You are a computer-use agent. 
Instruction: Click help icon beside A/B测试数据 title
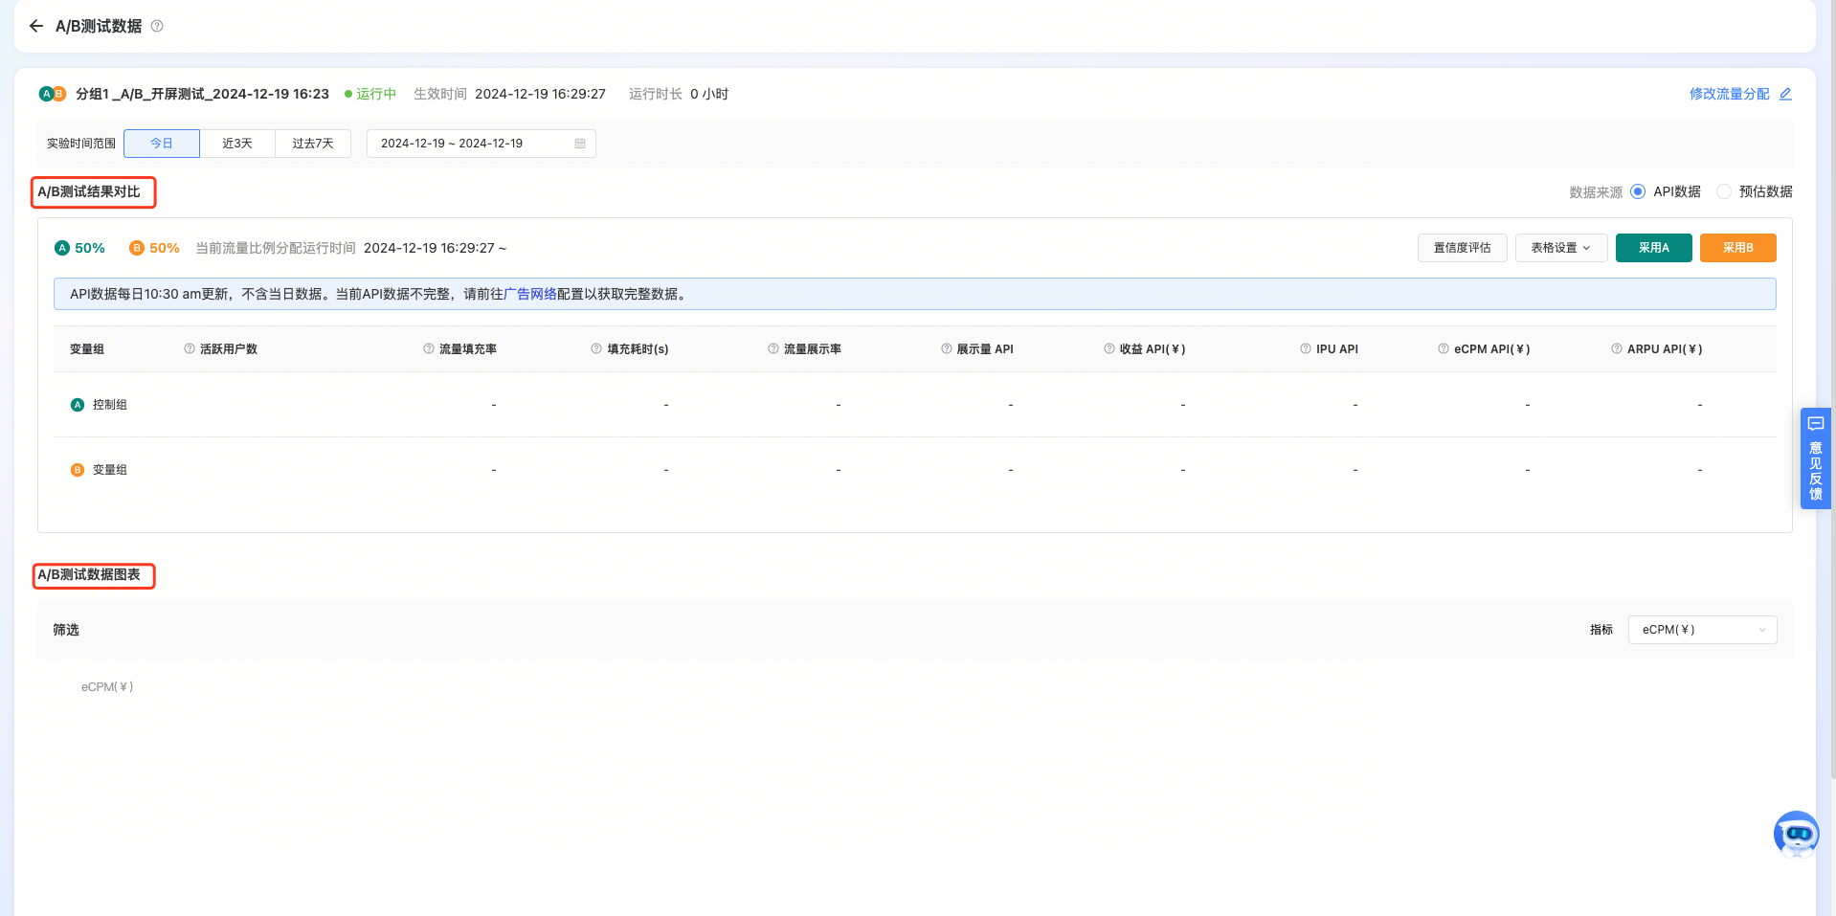157,26
